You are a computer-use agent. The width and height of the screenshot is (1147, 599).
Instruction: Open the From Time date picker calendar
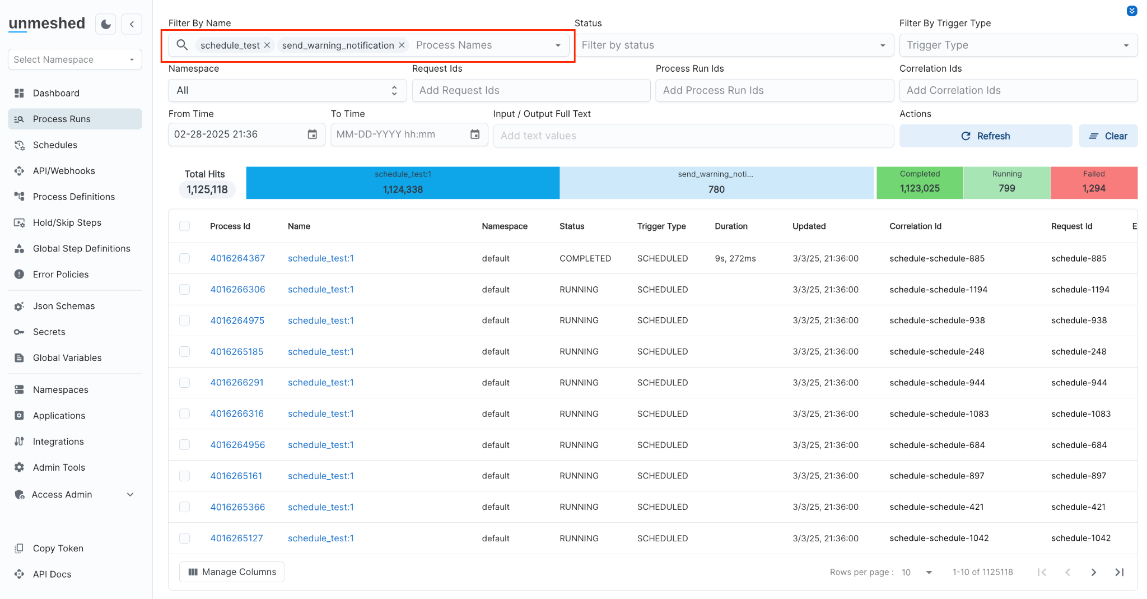tap(312, 134)
